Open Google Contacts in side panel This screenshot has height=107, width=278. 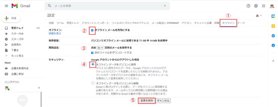(x=273, y=45)
